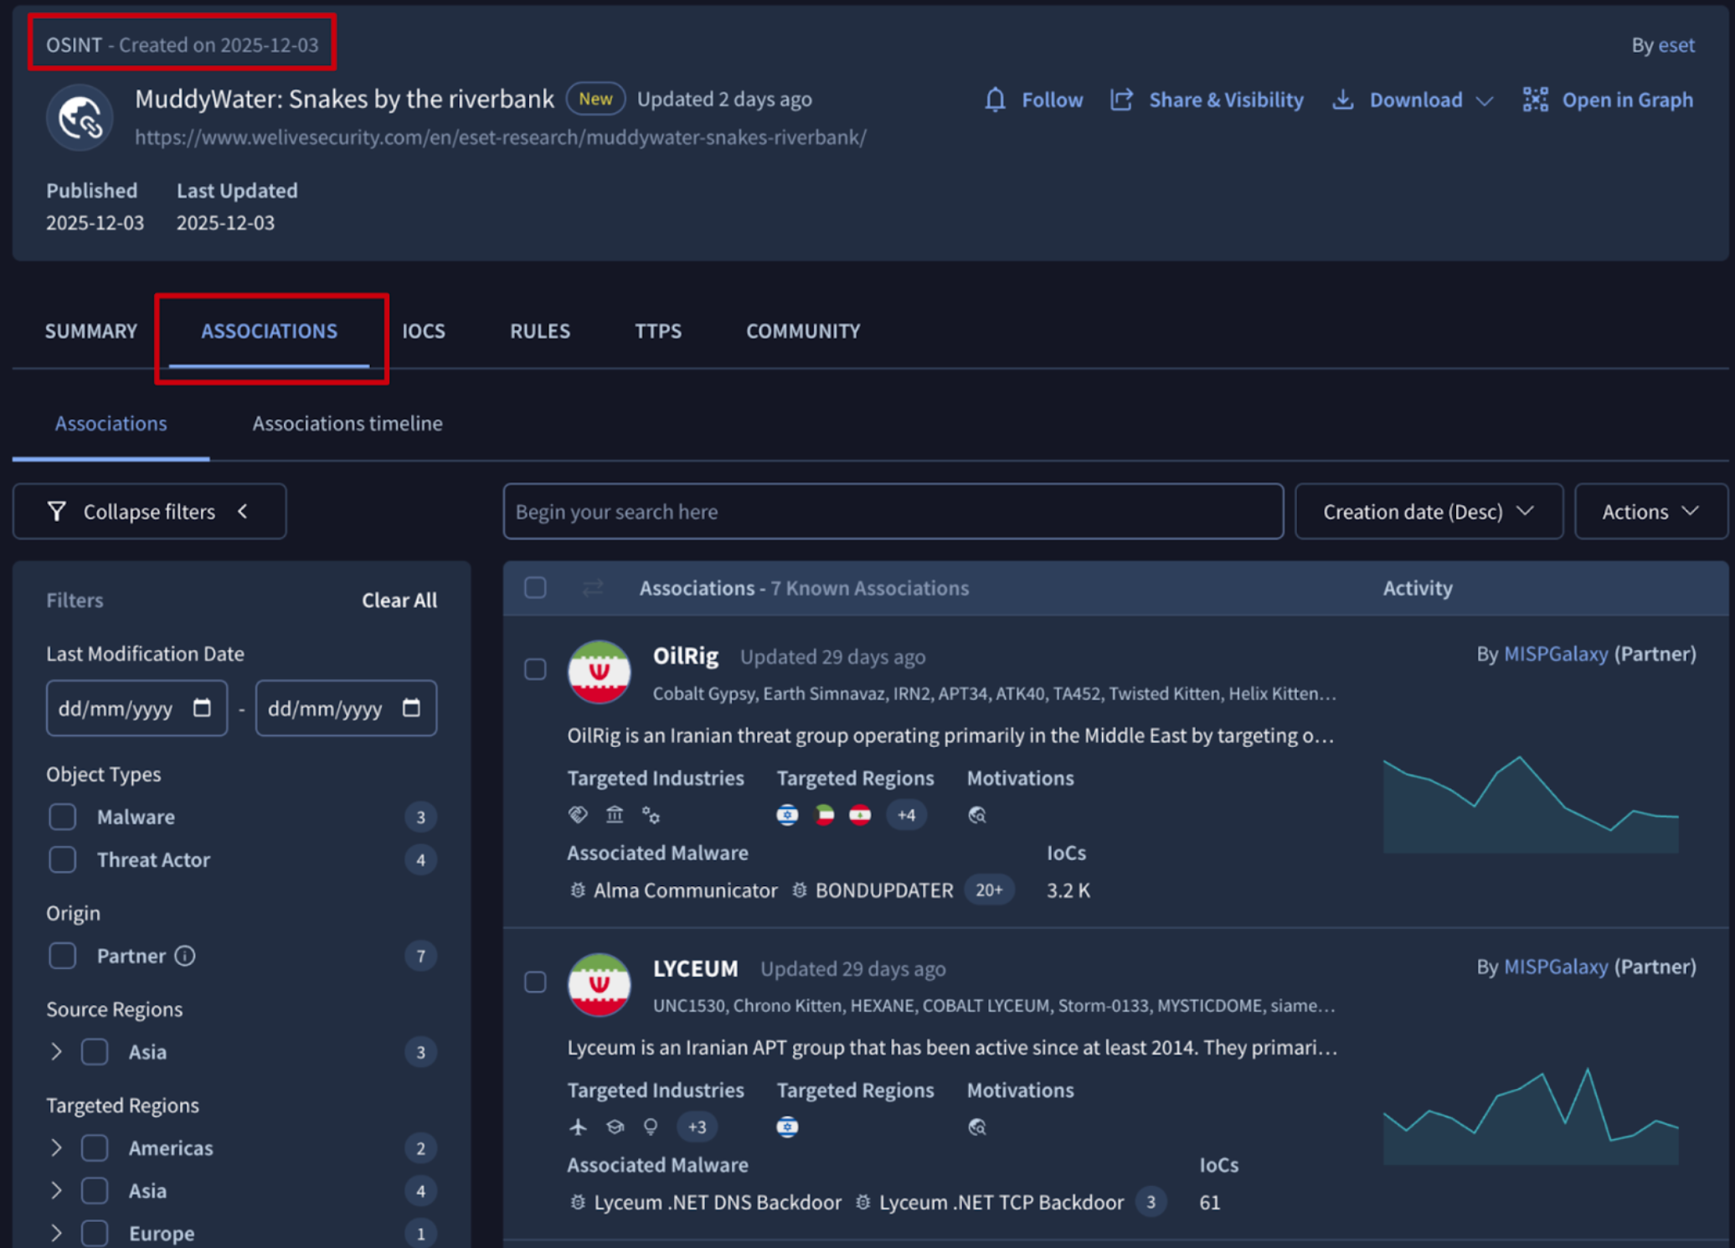Enable the Malware object type filter
Image resolution: width=1735 pixels, height=1248 pixels.
[x=63, y=817]
